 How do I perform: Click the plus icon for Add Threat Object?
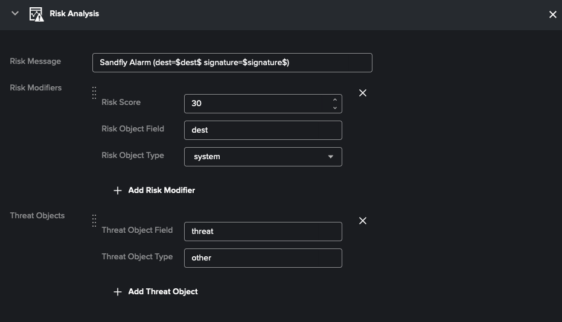118,292
